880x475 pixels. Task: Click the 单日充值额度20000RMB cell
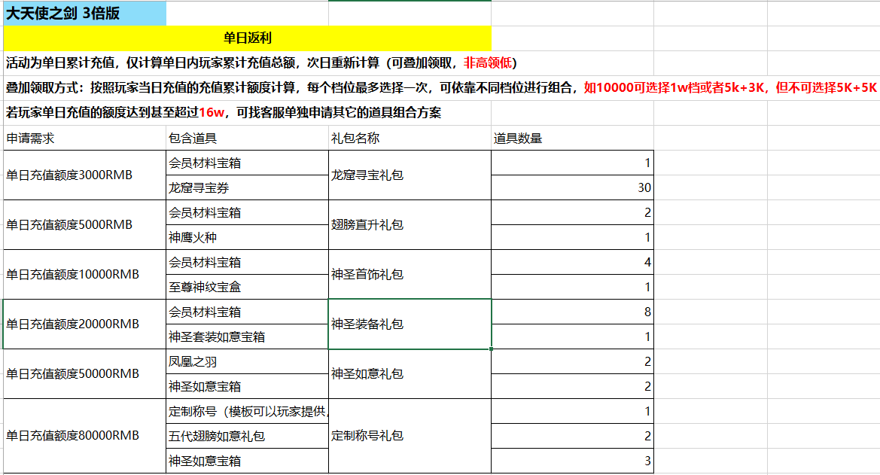[x=85, y=324]
